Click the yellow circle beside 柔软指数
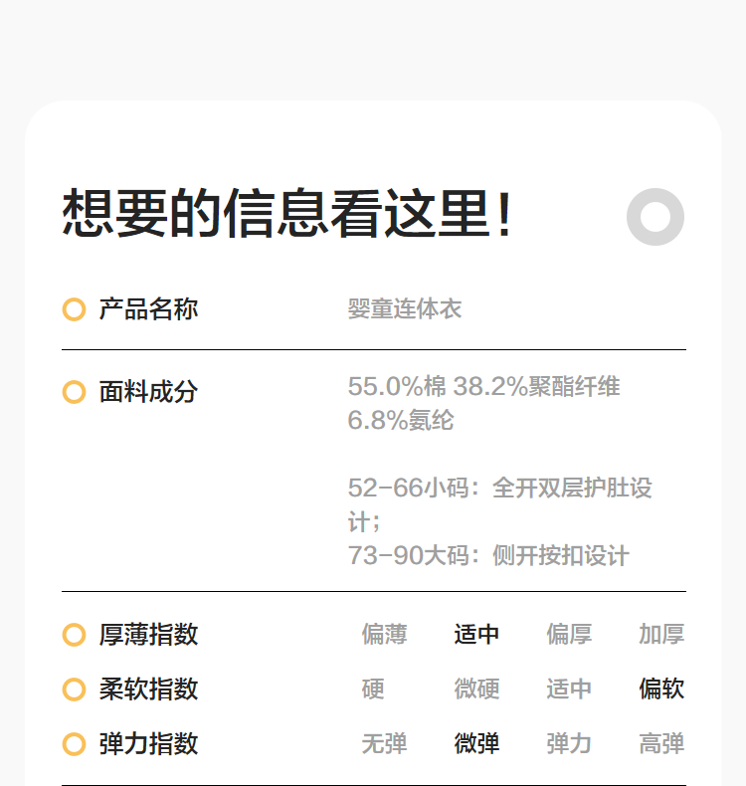This screenshot has height=786, width=746. [x=74, y=689]
